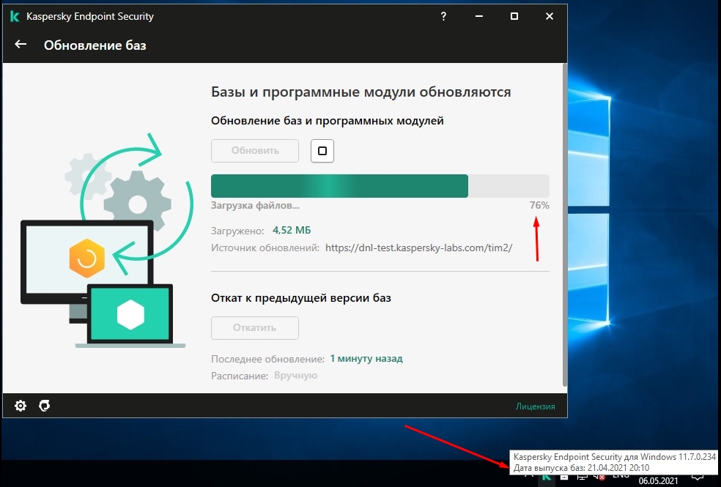Stop the update with the square button
The image size is (721, 487).
322,151
